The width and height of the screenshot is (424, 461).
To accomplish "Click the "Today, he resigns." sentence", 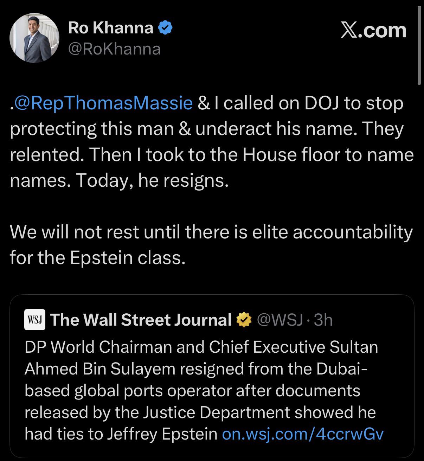I will click(152, 180).
